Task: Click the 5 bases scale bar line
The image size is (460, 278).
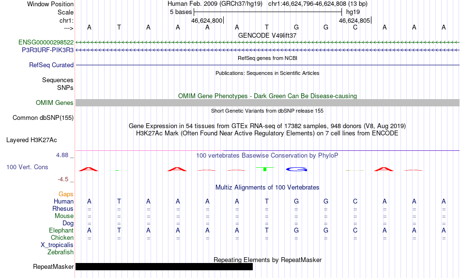Action: [268, 12]
